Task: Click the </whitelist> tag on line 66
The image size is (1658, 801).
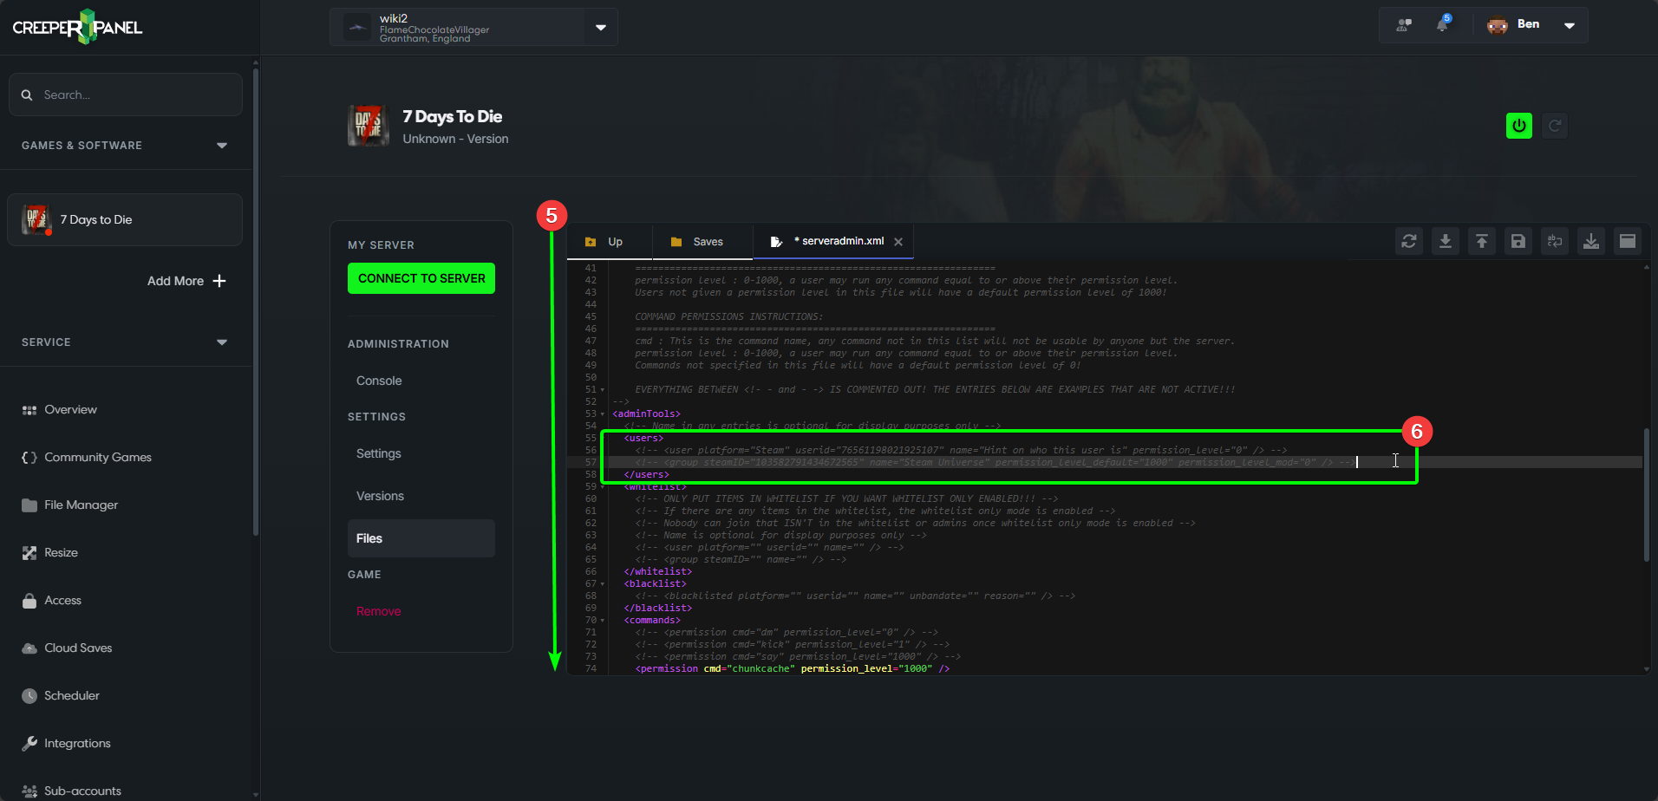Action: [658, 572]
